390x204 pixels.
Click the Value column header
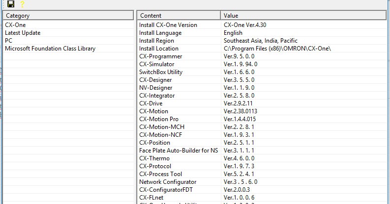point(303,15)
